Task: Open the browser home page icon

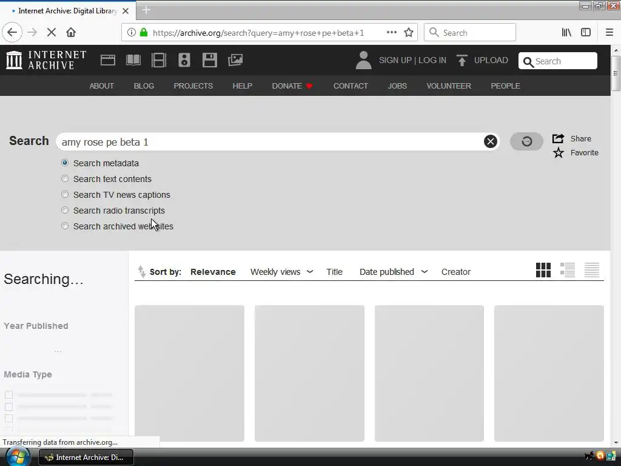Action: point(71,33)
